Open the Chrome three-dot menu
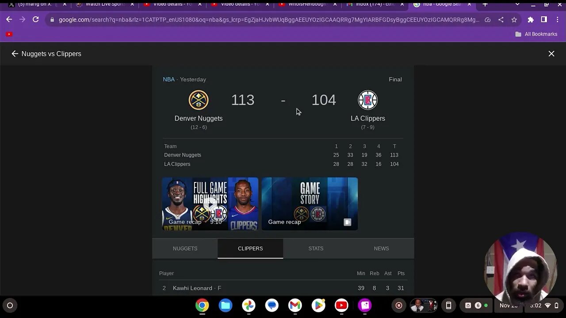The image size is (566, 318). (558, 19)
